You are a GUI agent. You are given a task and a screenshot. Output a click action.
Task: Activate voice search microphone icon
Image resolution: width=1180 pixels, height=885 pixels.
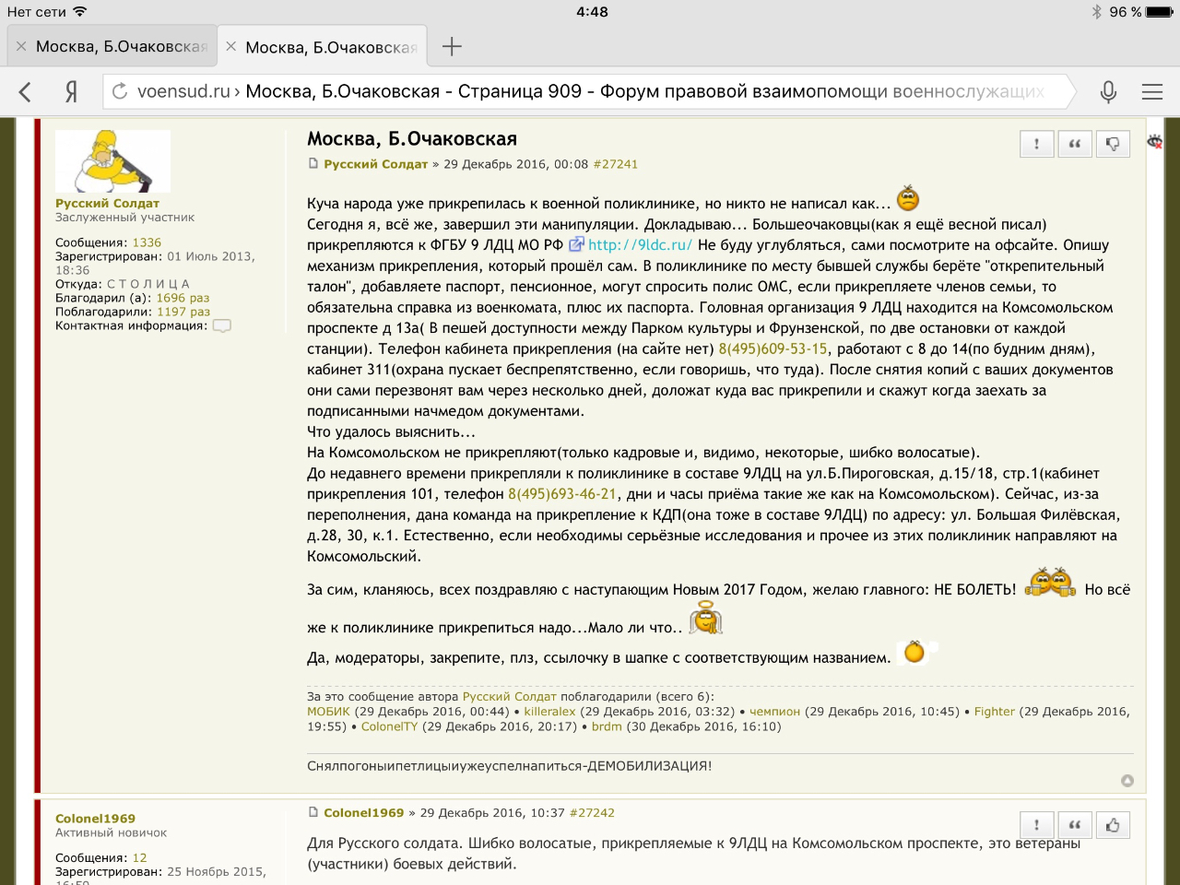click(1108, 91)
